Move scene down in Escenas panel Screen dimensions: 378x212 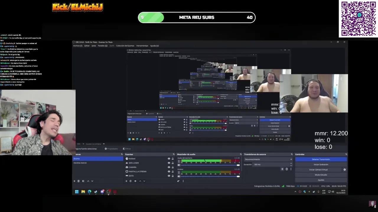point(92,181)
